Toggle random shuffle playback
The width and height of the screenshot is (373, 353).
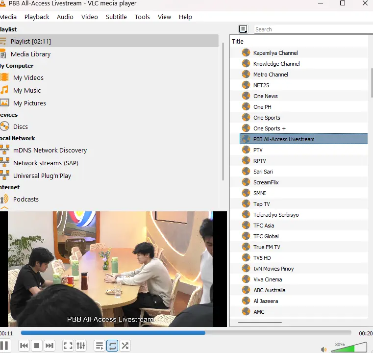pyautogui.click(x=125, y=345)
